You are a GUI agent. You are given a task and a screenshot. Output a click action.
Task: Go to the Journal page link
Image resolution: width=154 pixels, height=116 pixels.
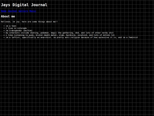(x=12, y=11)
